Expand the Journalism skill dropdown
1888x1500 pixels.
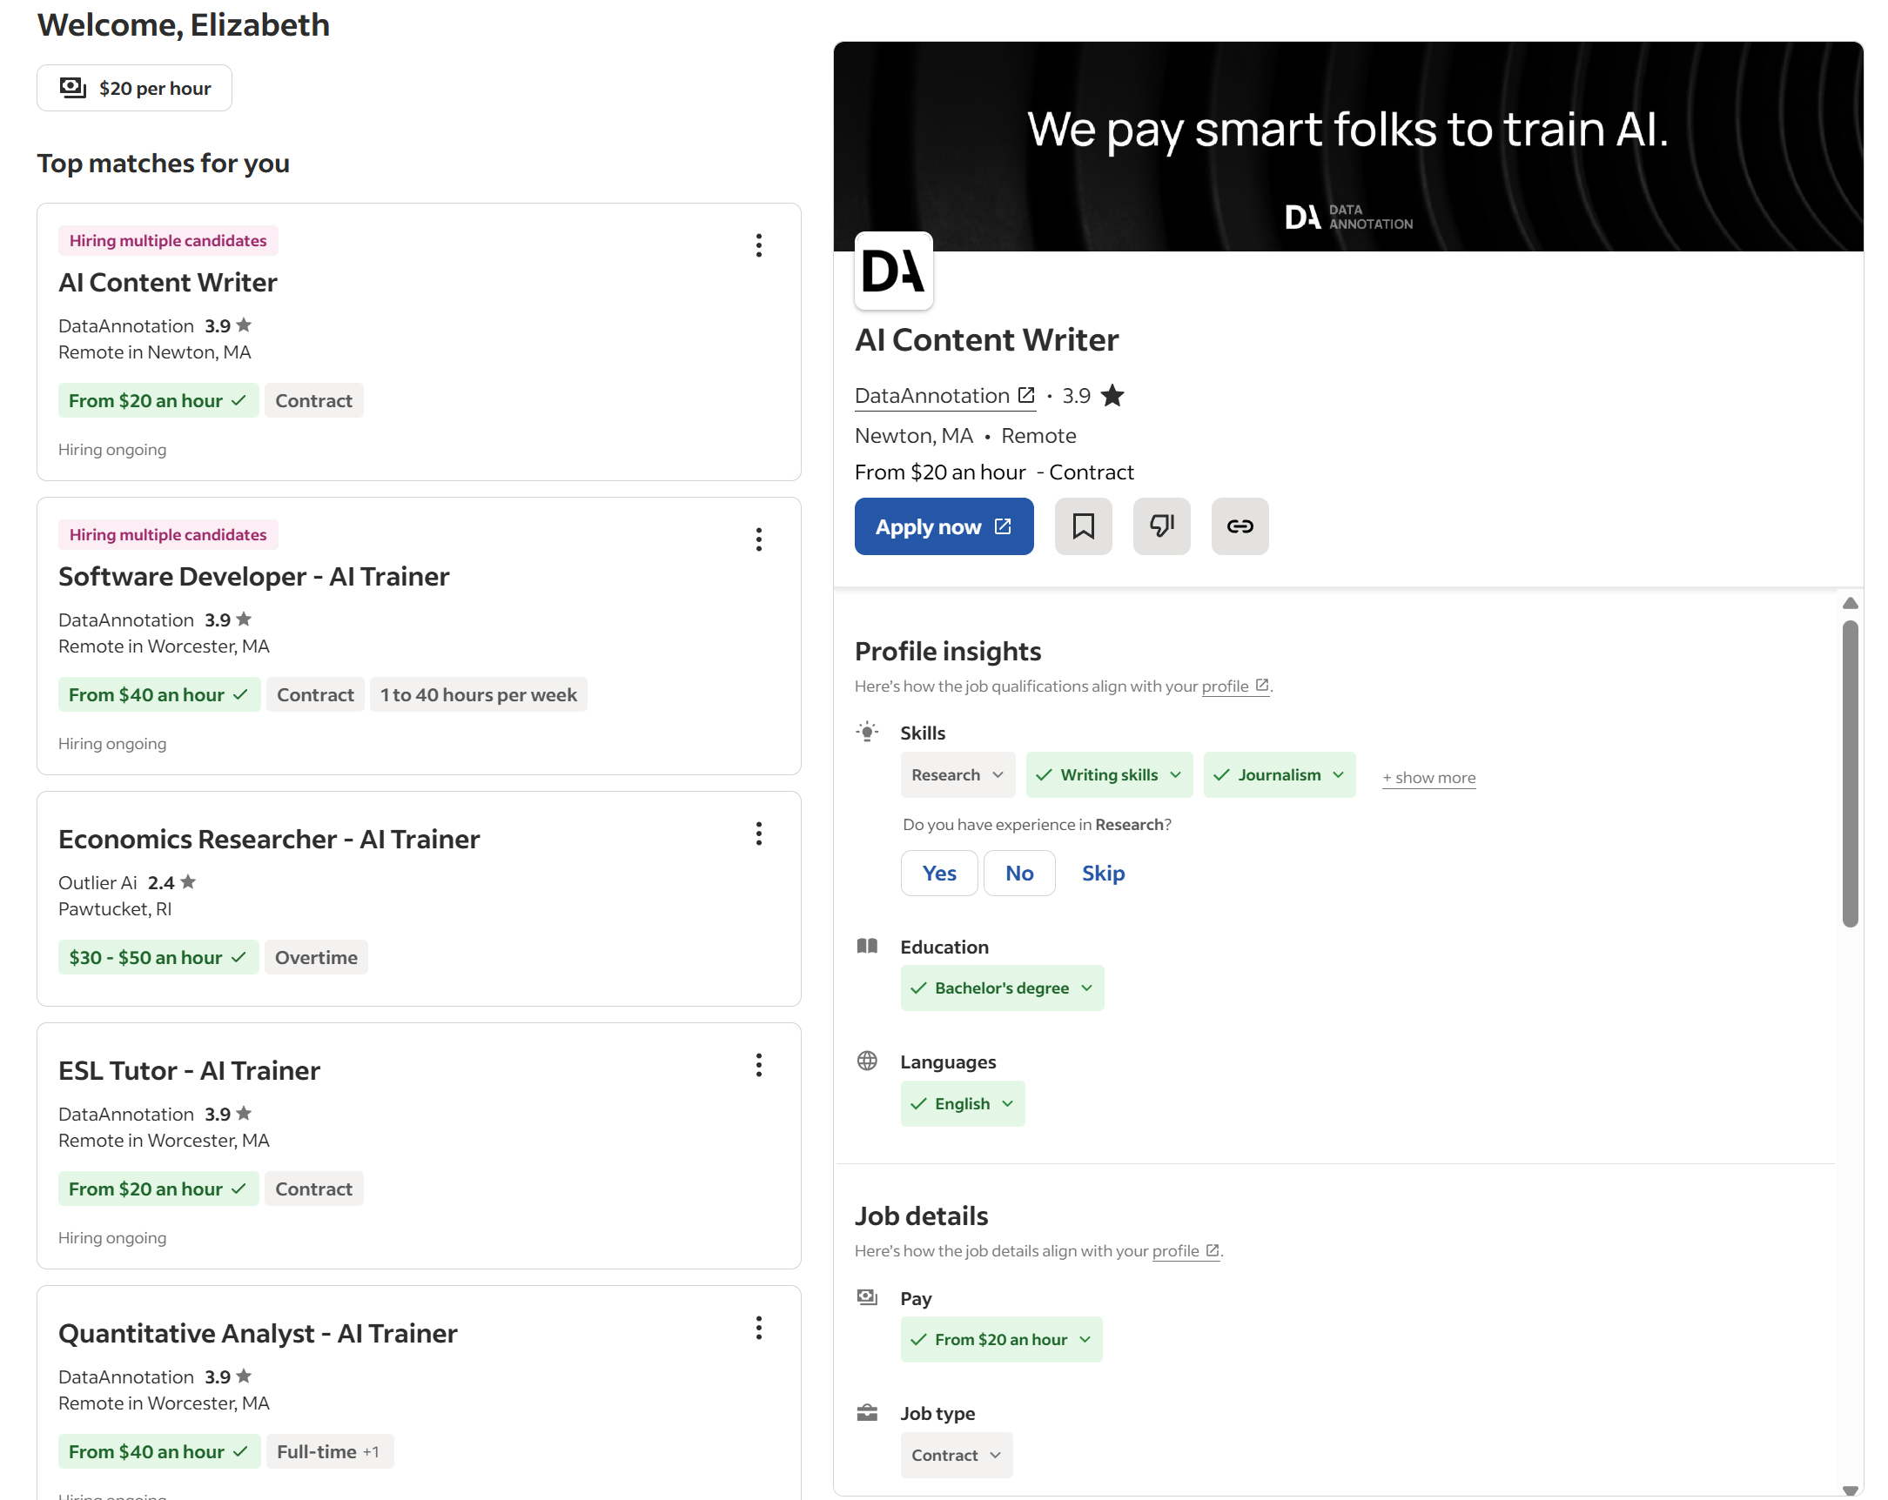pyautogui.click(x=1280, y=774)
